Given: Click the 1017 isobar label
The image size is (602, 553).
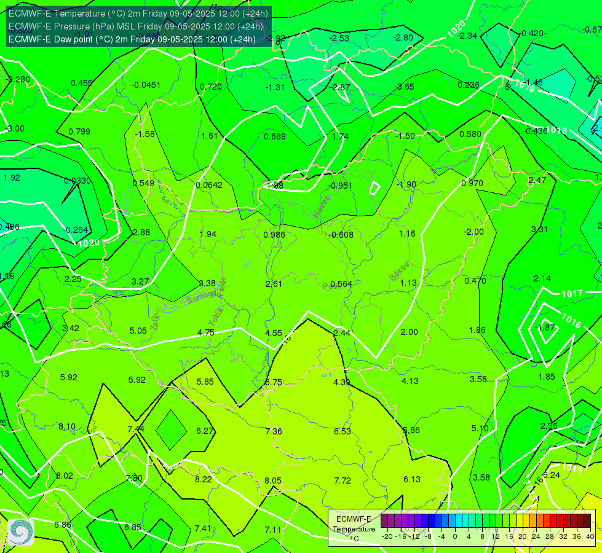Looking at the screenshot, I should pos(572,294).
